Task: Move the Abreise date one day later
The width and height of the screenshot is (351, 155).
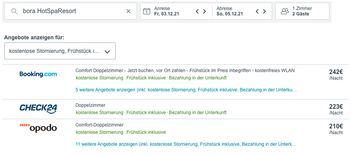Action: click(x=264, y=11)
